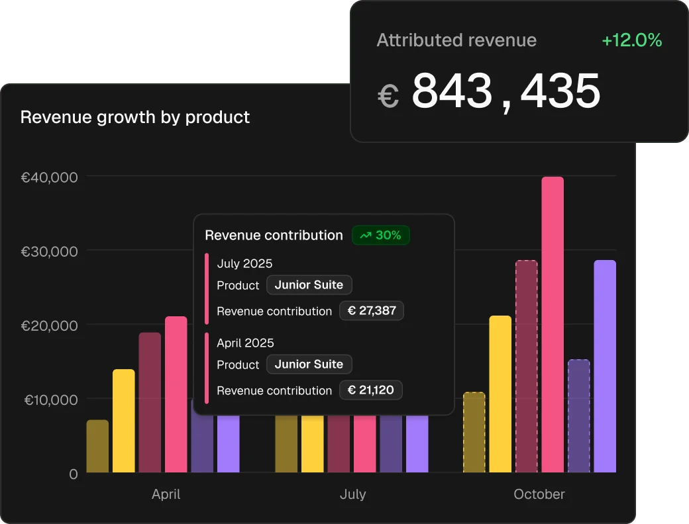
Task: Click the April x-axis label
Action: click(x=166, y=495)
